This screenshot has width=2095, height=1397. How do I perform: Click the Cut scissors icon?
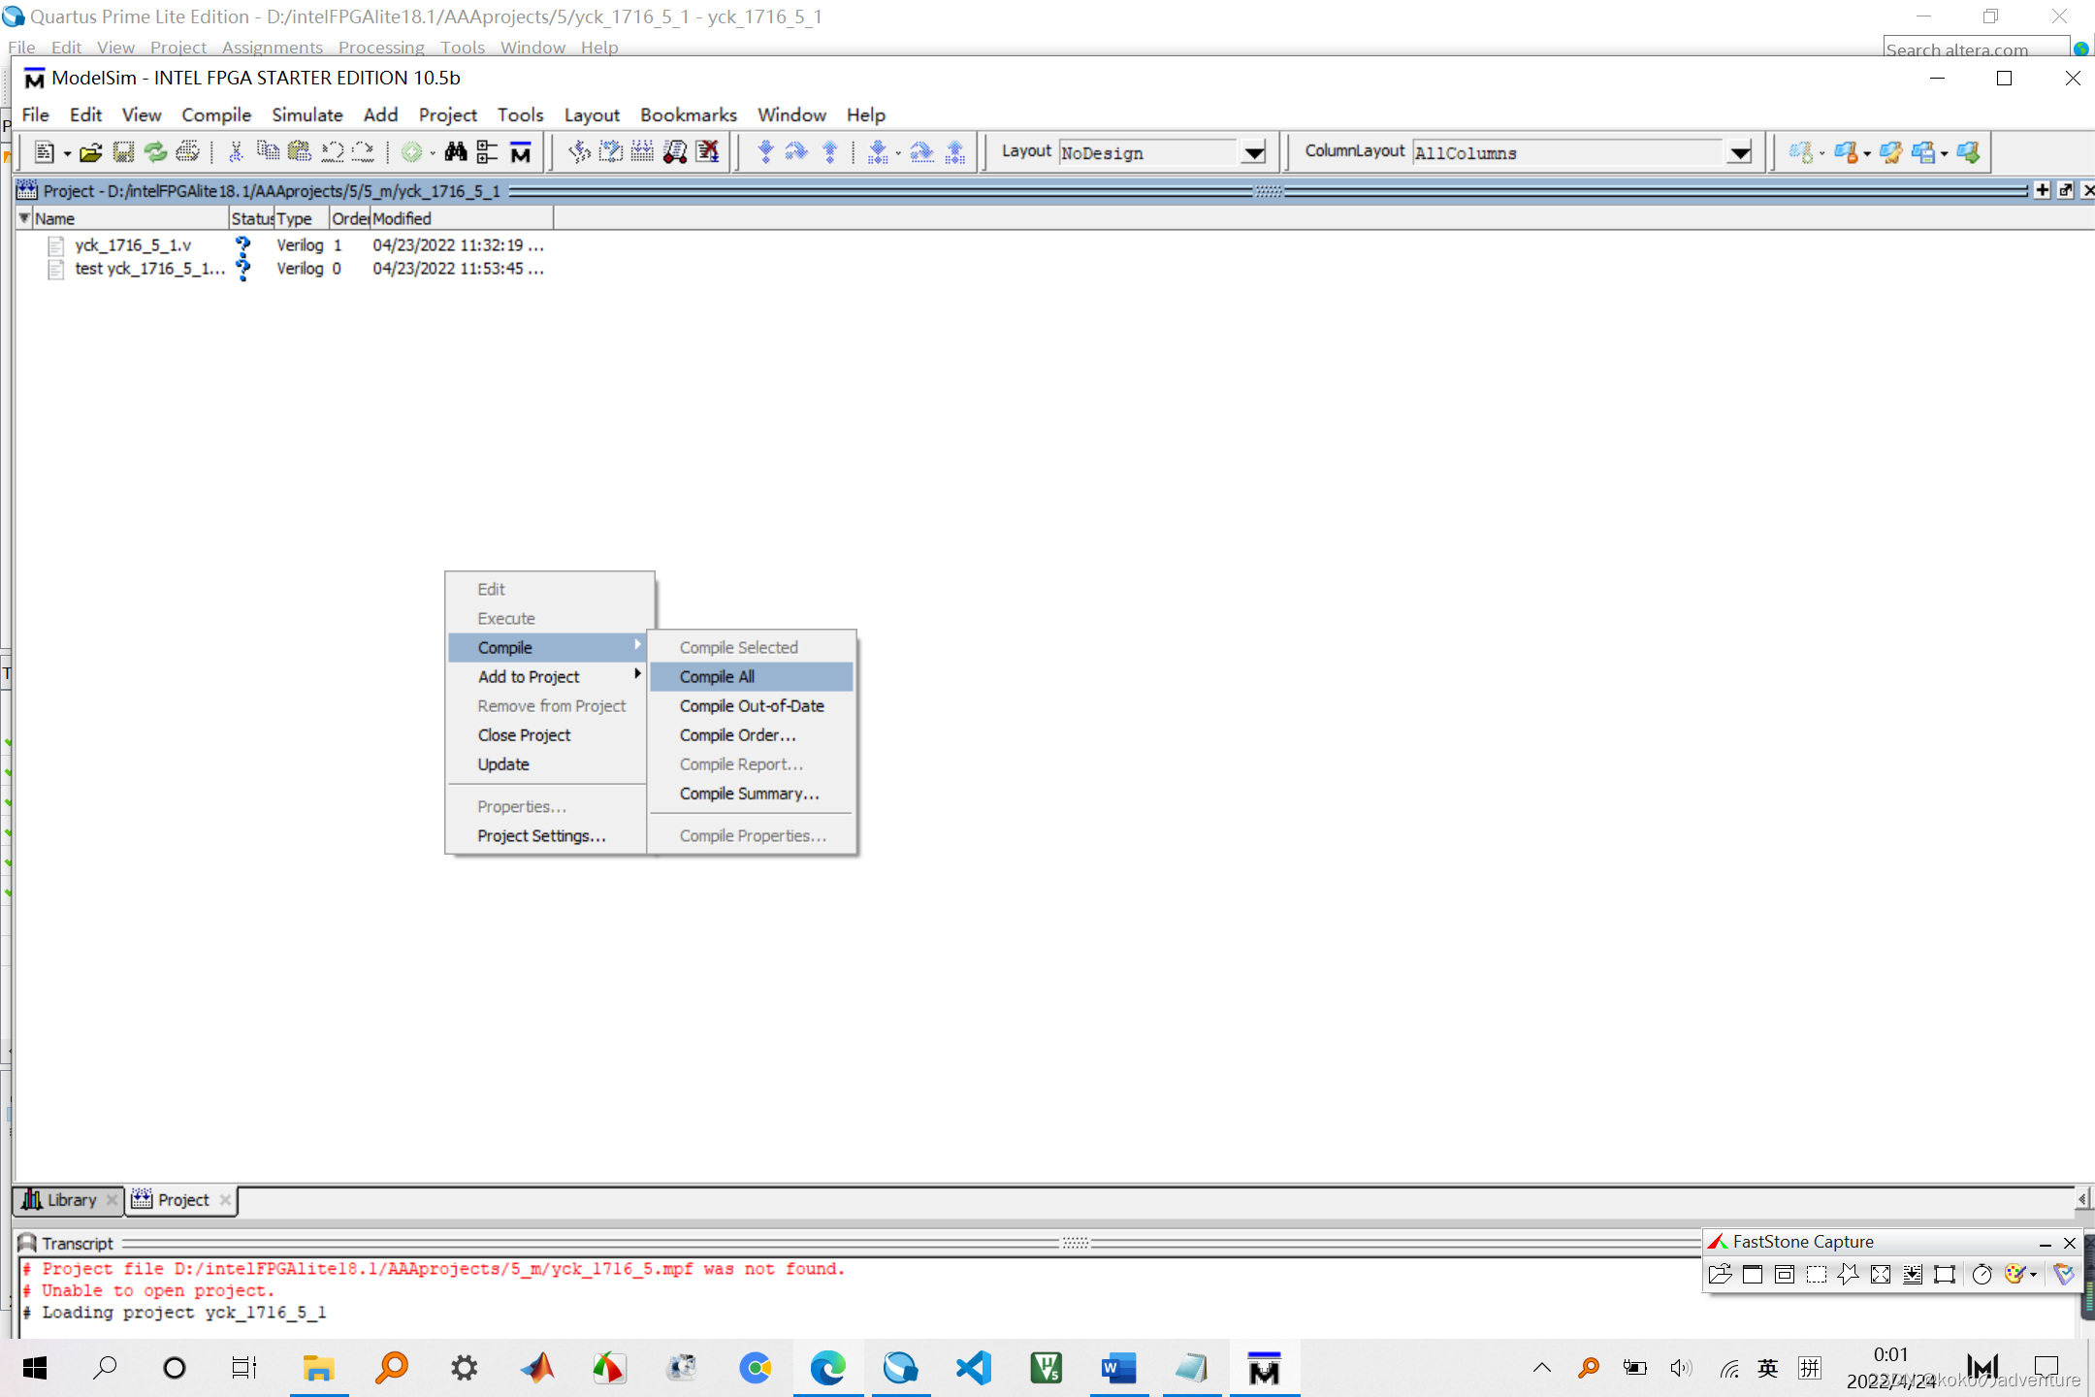[236, 152]
